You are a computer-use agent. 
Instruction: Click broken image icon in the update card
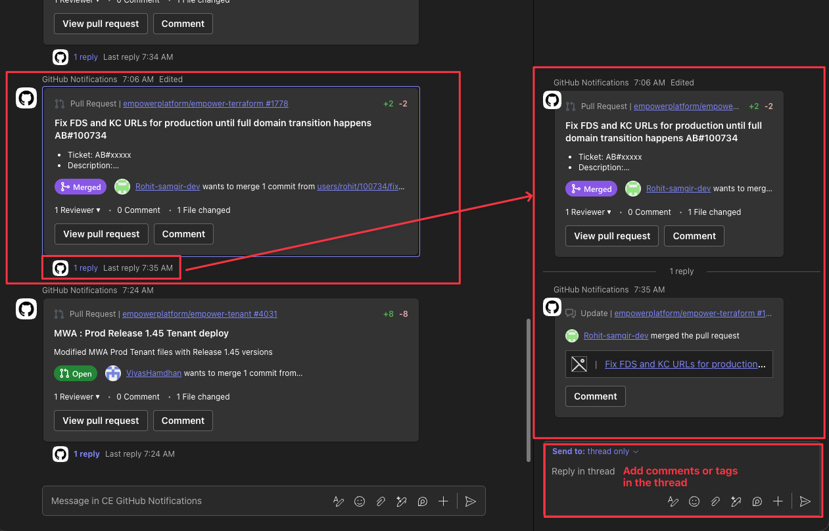(579, 364)
